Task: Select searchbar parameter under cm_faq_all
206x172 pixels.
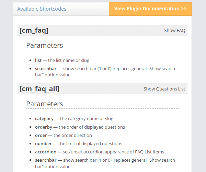Action: (x=46, y=160)
